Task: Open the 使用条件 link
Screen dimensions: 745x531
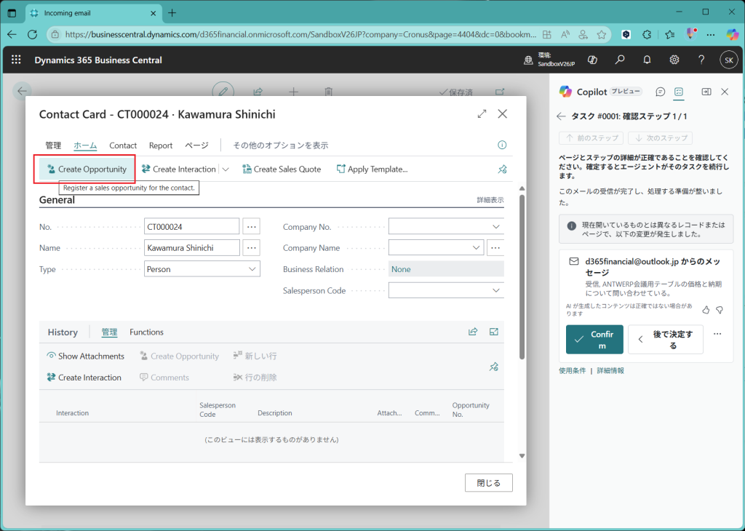Action: point(572,370)
